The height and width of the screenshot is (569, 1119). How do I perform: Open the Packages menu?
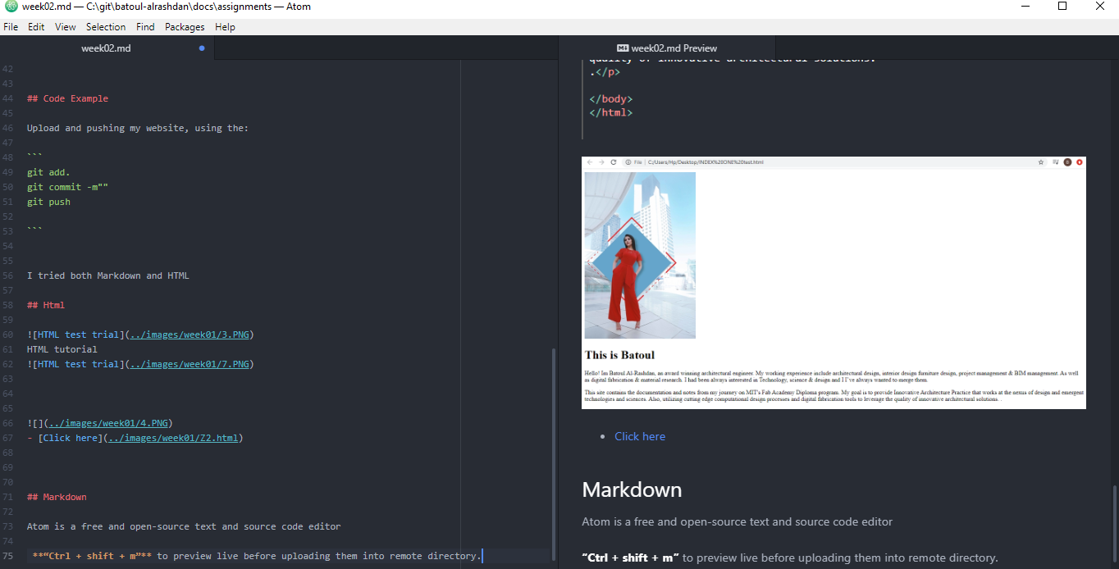tap(185, 27)
